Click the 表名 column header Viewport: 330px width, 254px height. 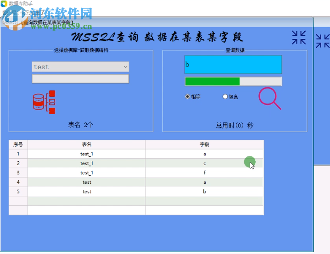click(86, 145)
